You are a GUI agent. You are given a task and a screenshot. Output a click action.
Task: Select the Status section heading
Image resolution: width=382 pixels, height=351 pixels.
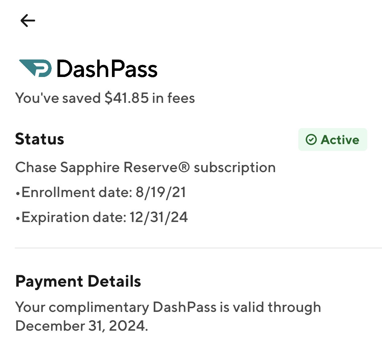40,139
